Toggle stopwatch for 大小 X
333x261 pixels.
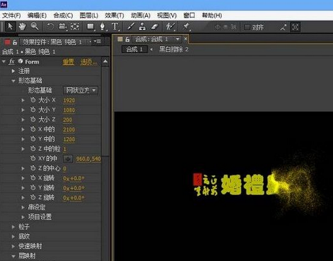tap(33, 100)
